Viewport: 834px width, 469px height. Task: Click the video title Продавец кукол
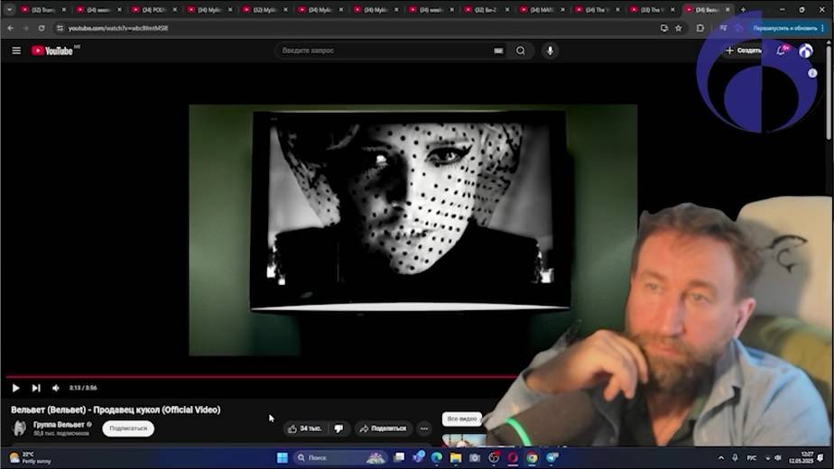[x=116, y=410]
